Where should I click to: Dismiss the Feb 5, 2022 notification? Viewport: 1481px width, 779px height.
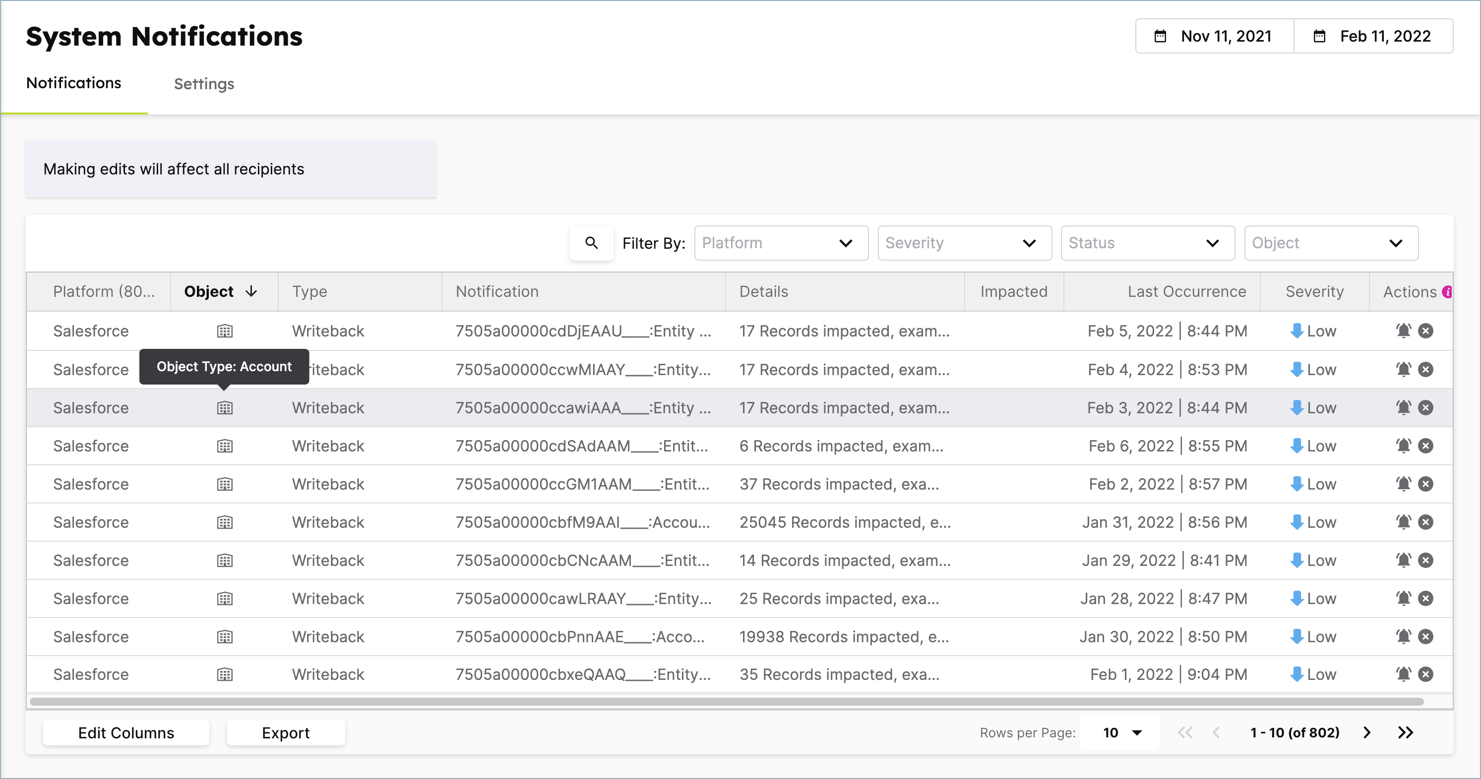point(1425,331)
